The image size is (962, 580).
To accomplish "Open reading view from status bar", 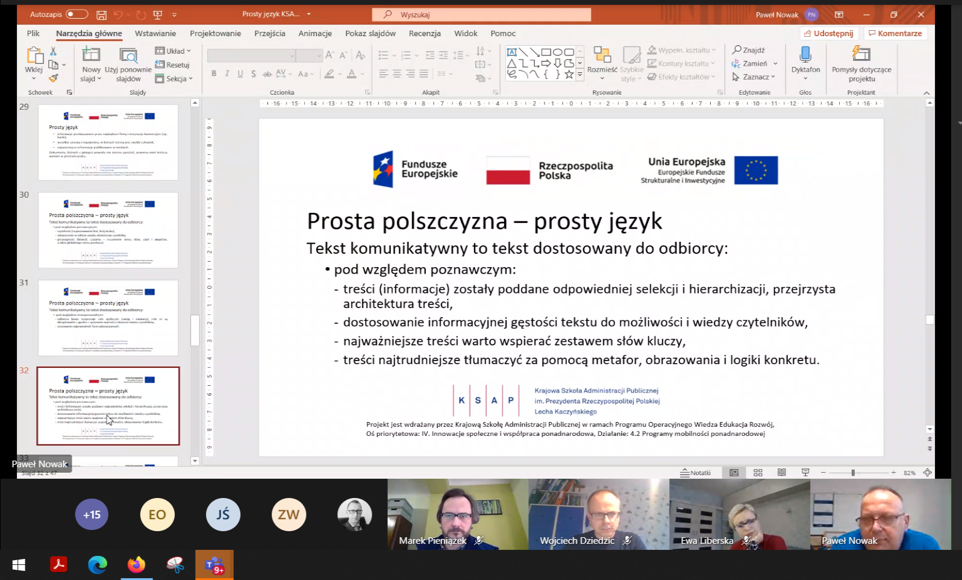I will [781, 473].
